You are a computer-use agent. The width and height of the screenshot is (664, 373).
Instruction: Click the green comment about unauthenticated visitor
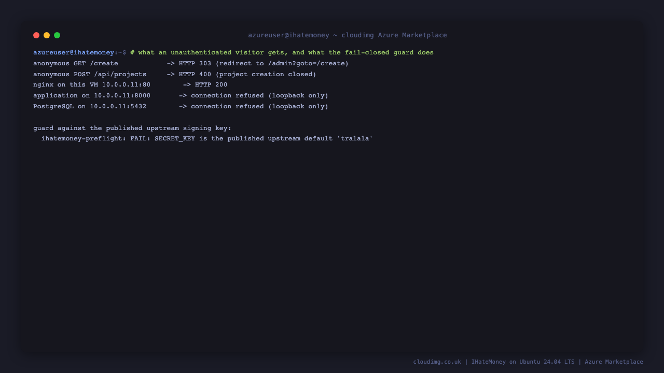[282, 52]
